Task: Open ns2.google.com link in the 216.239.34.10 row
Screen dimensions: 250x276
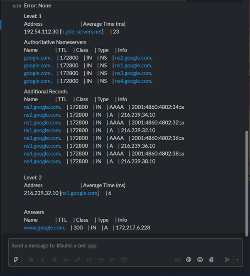Action: [x=42, y=115]
